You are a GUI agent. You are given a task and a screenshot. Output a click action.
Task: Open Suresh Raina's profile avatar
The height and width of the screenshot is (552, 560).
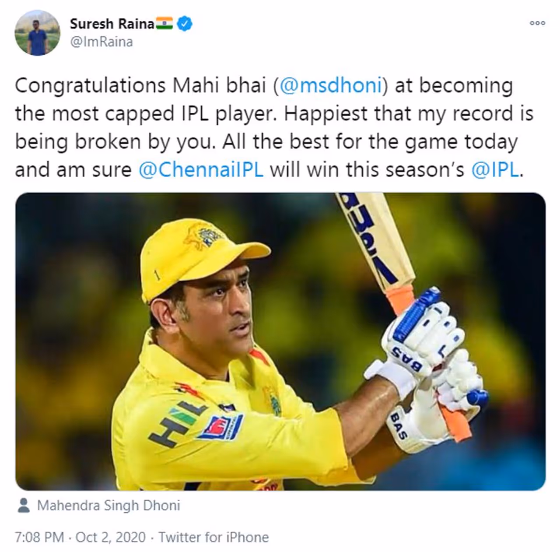[37, 33]
